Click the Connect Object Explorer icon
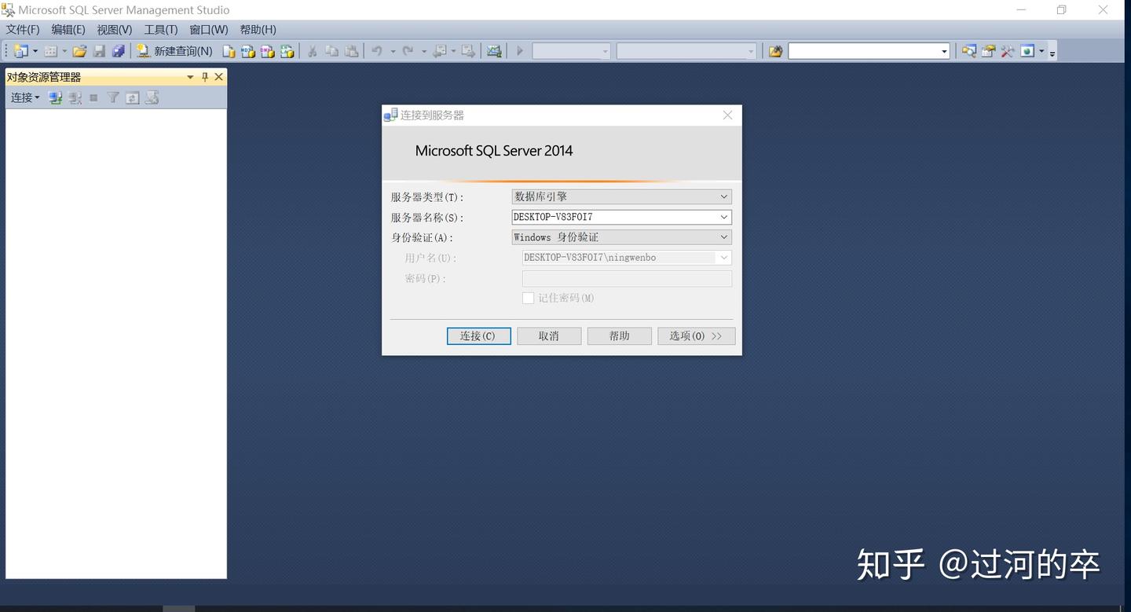This screenshot has height=612, width=1131. click(55, 97)
